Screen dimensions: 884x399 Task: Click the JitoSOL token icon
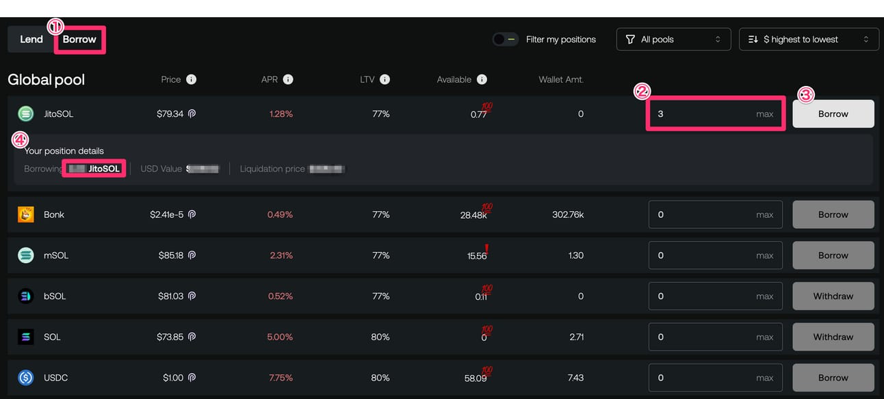[26, 114]
